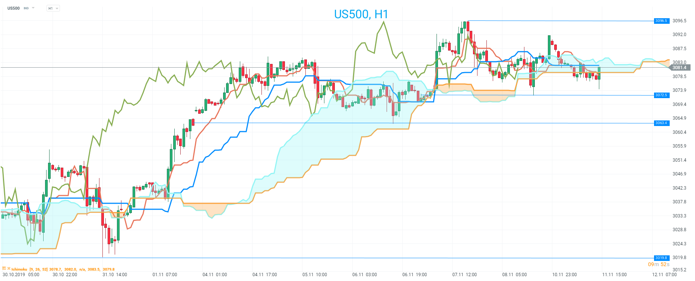Click the US500 symbol name

(13, 8)
